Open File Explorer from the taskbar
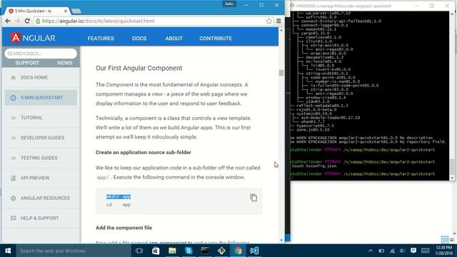Viewport: 457px width, 257px height. pos(172,251)
